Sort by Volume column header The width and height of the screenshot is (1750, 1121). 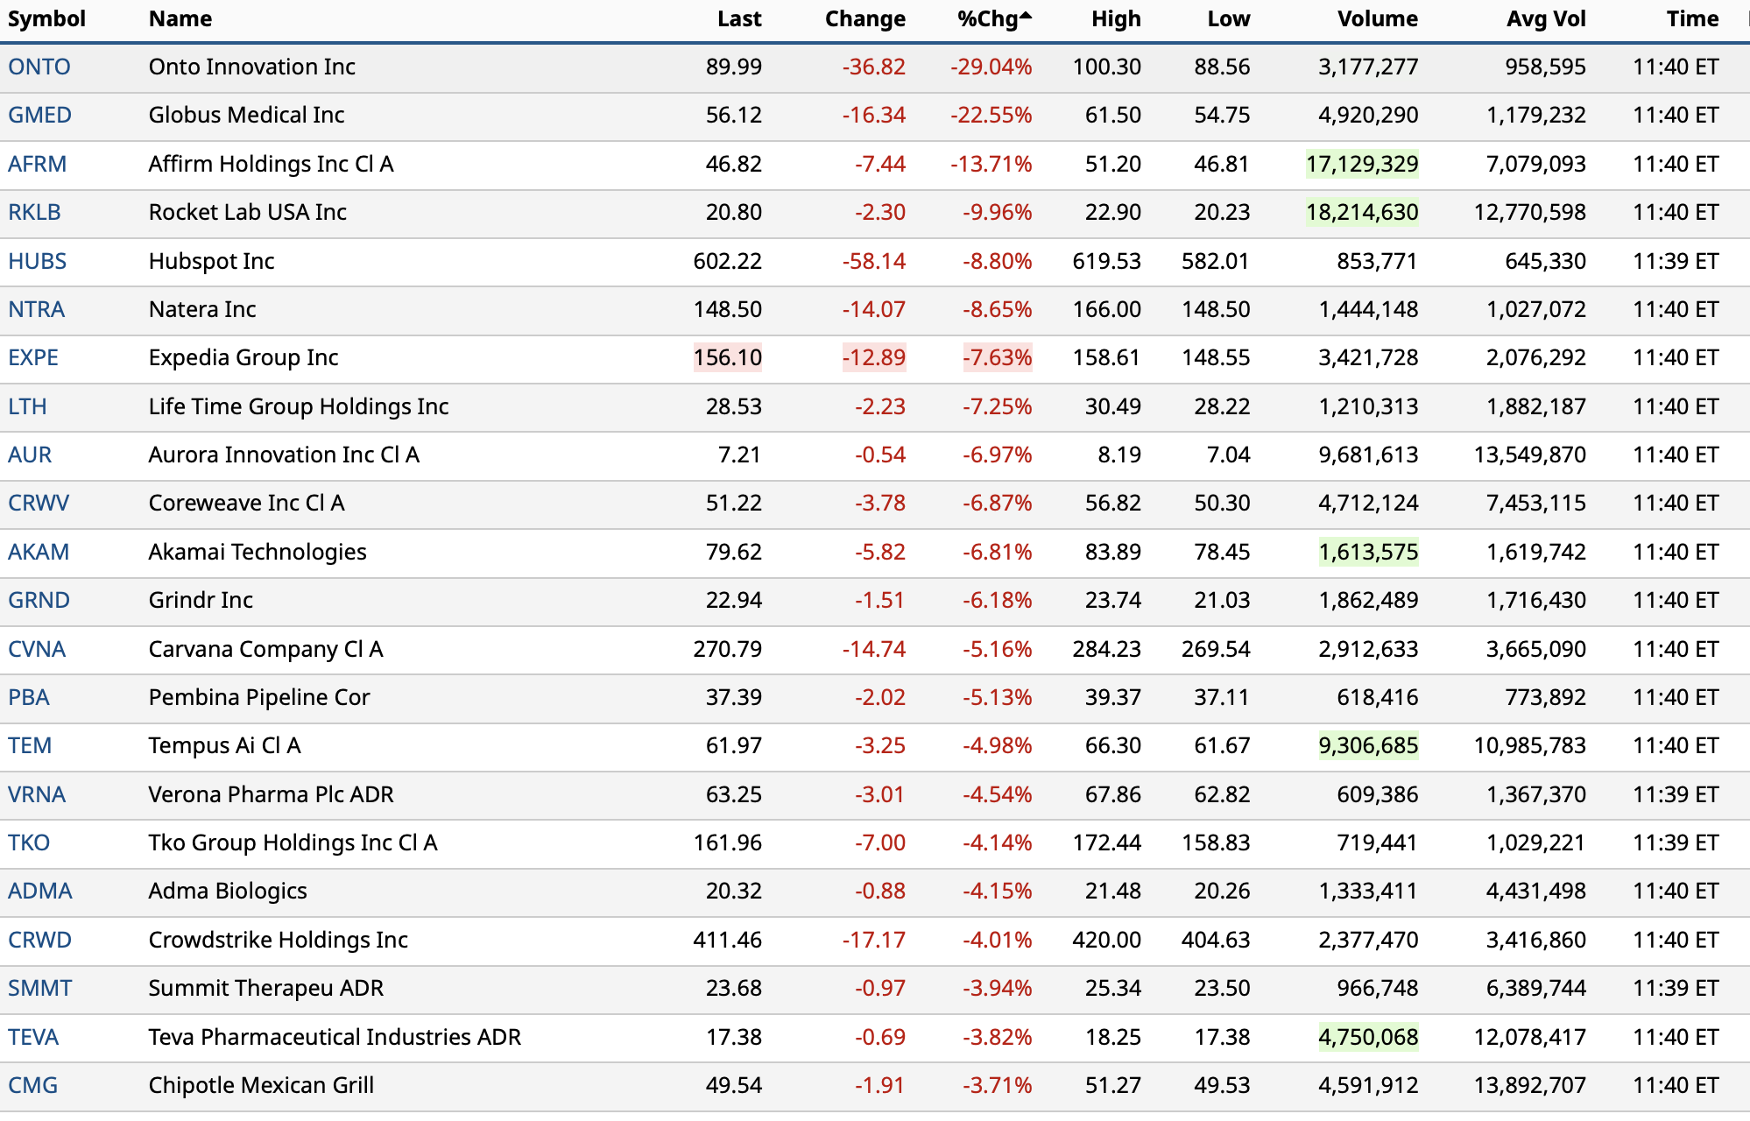click(x=1377, y=19)
